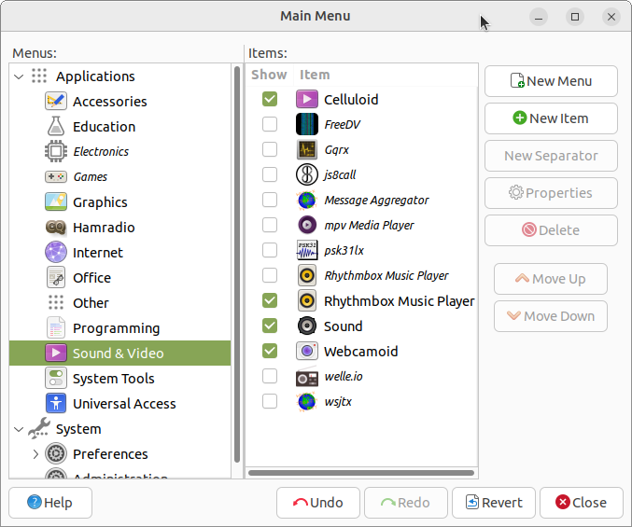The width and height of the screenshot is (632, 527).
Task: Click the Celluloid app icon
Action: (307, 99)
